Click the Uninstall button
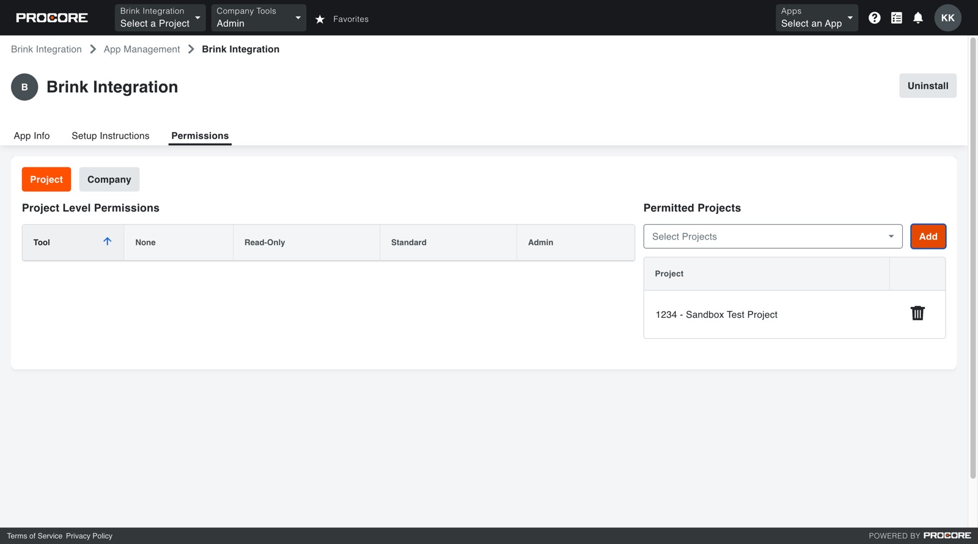The height and width of the screenshot is (544, 978). click(x=928, y=86)
